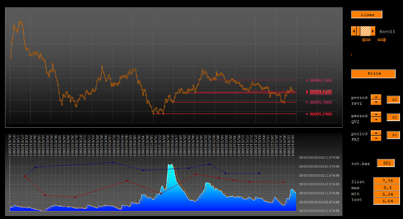Viewport: 403px width, 219px height.
Task: Increase the FAI period with up arrow
Action: coord(376,133)
